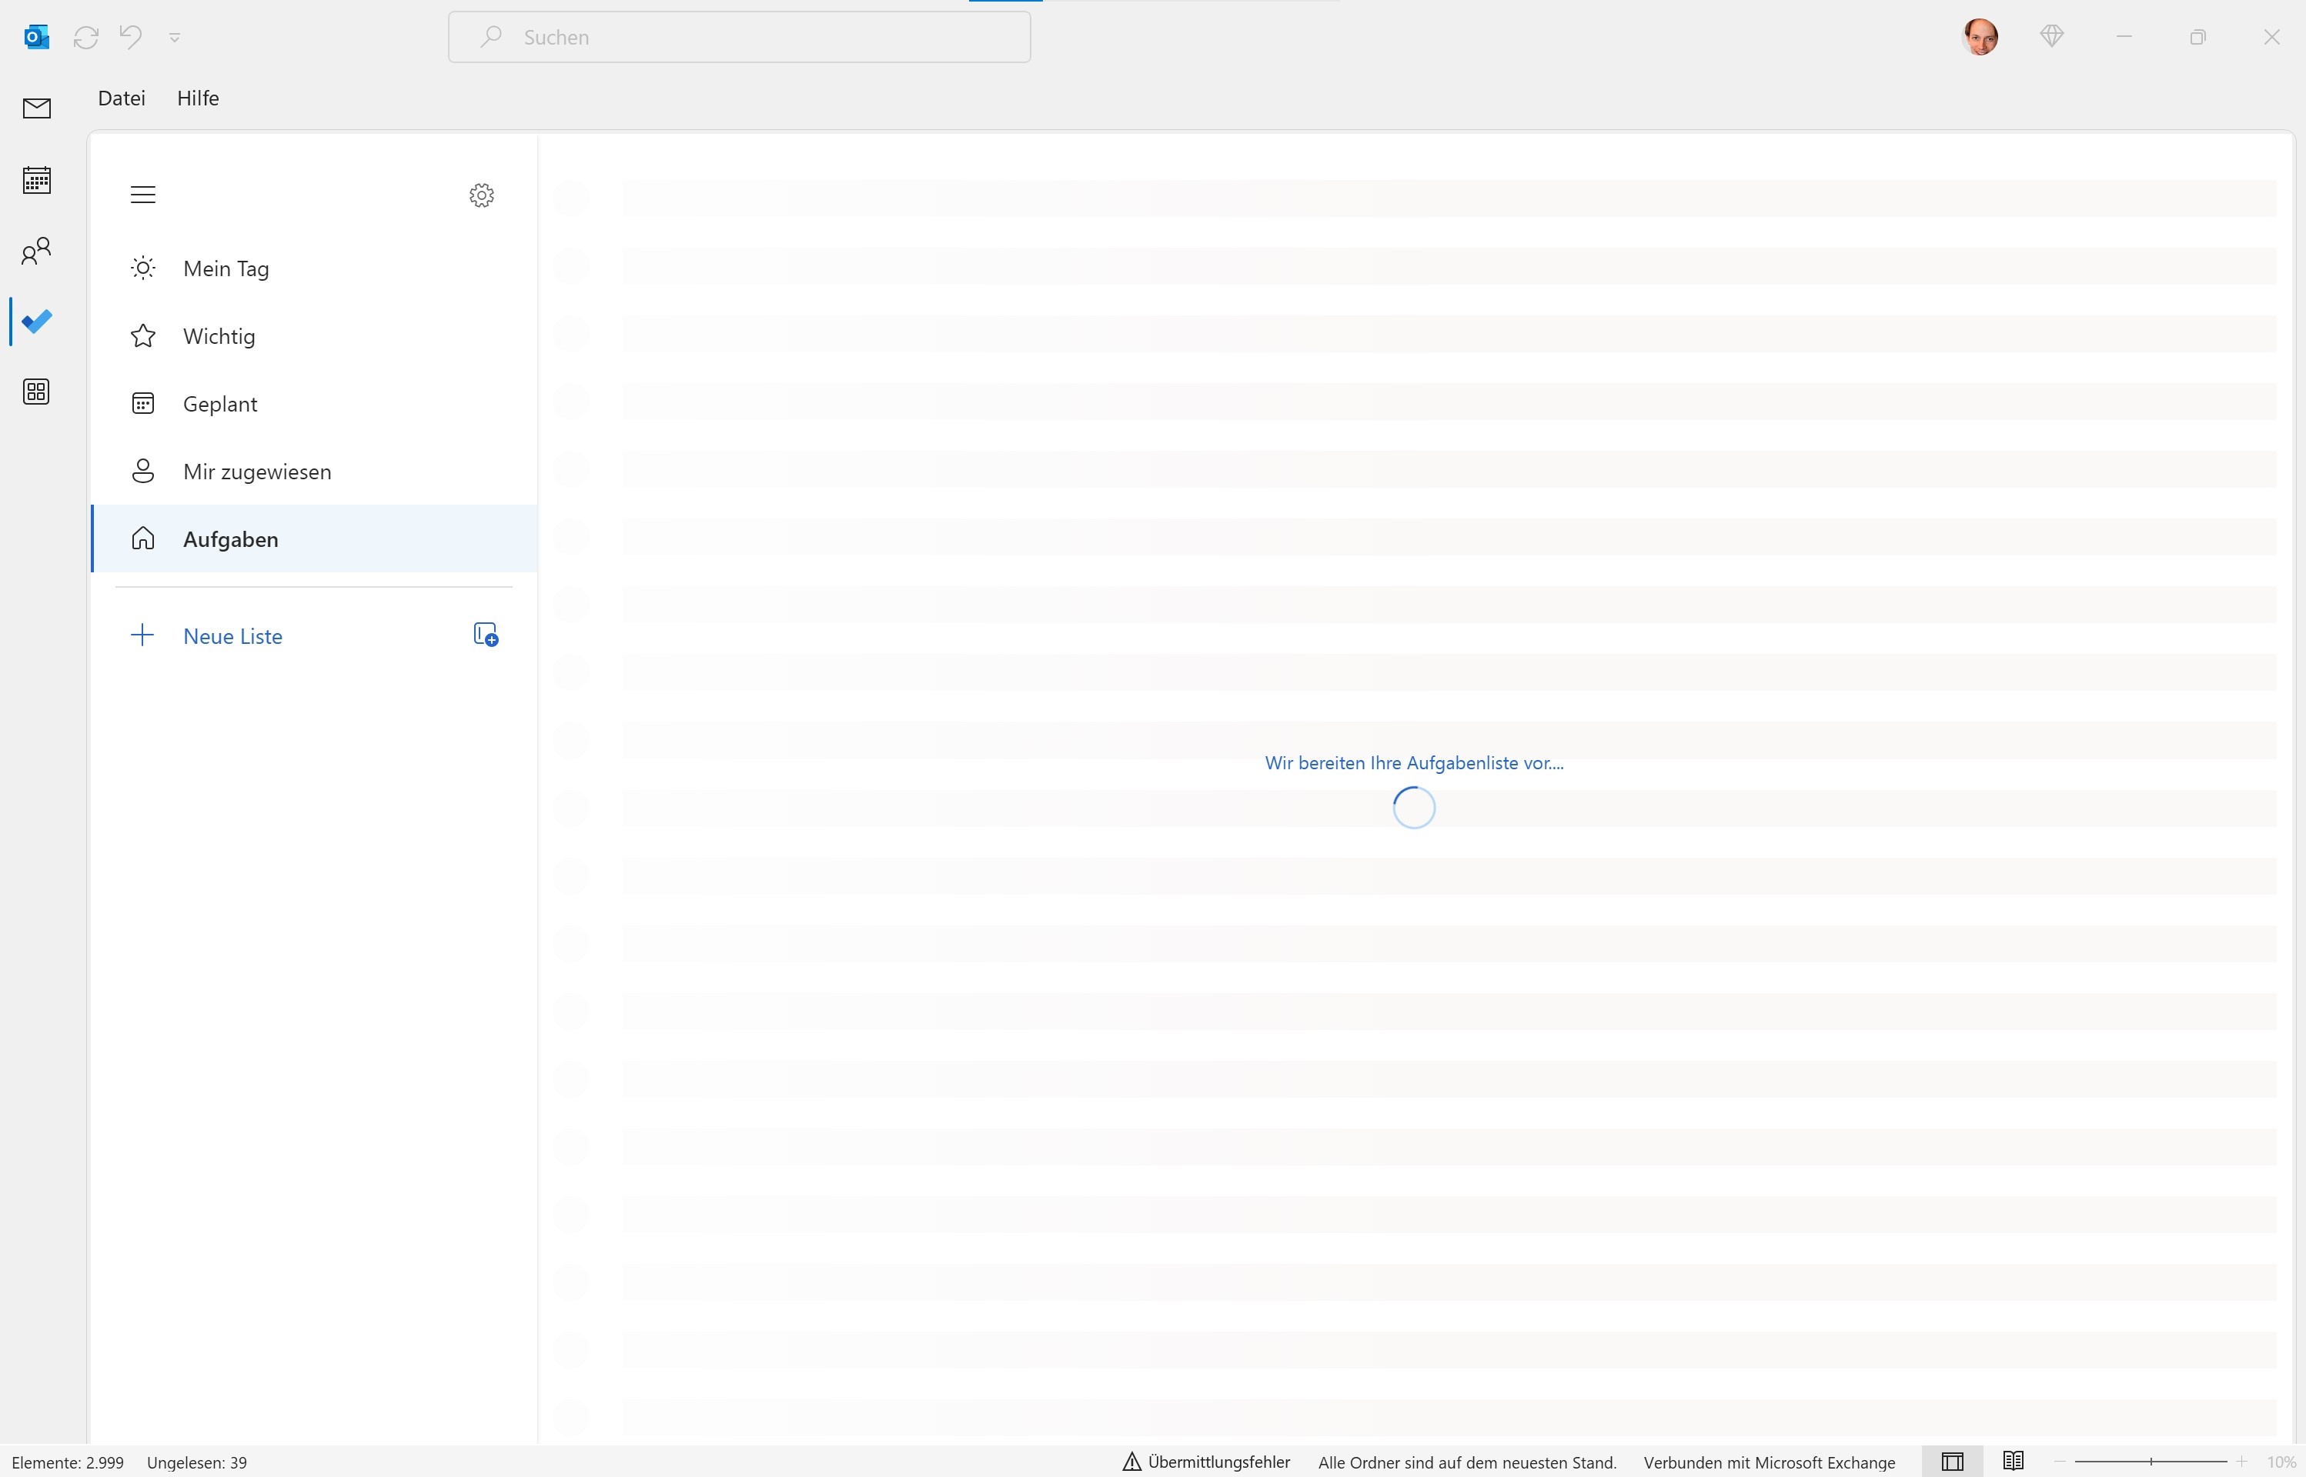Click the person icon beside Mir zugewiesen

143,472
